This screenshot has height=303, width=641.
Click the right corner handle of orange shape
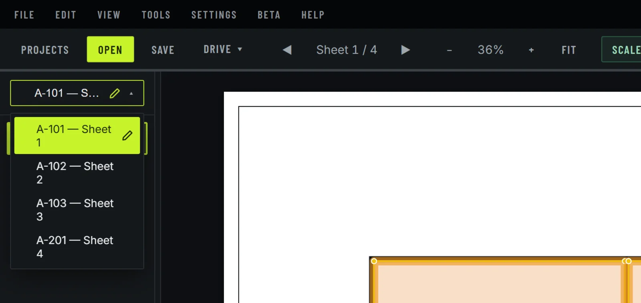(x=628, y=261)
